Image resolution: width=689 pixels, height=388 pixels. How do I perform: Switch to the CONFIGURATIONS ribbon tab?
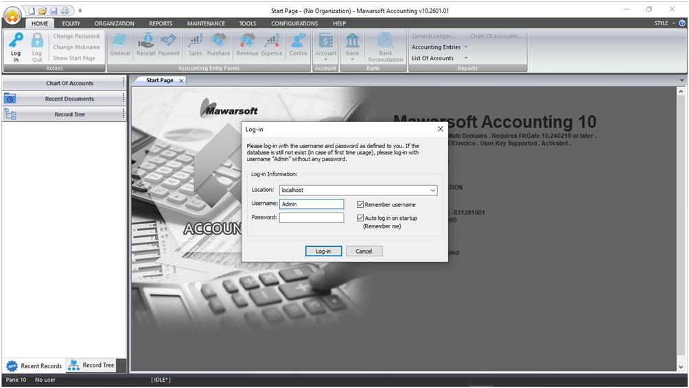point(294,23)
